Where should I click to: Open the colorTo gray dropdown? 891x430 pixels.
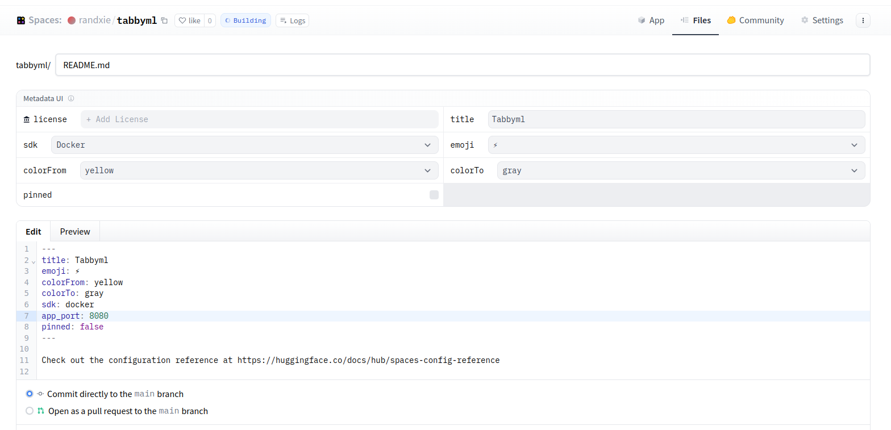point(681,170)
